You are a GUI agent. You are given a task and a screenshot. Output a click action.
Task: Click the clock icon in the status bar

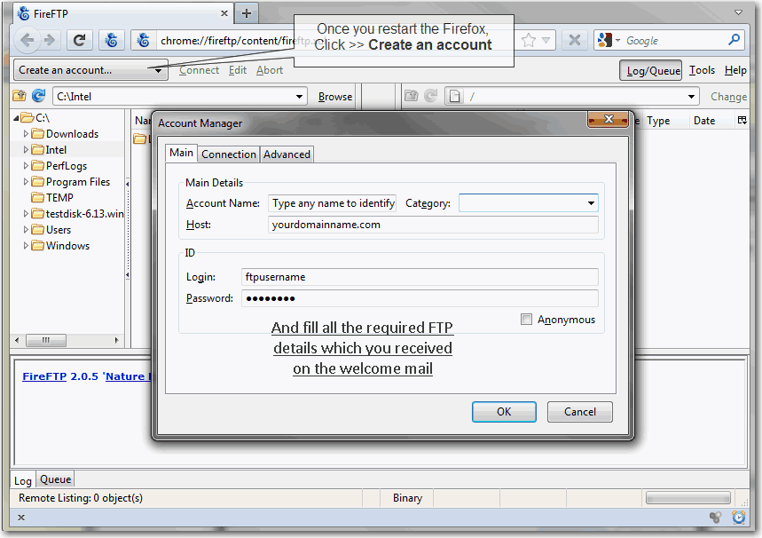coord(739,517)
